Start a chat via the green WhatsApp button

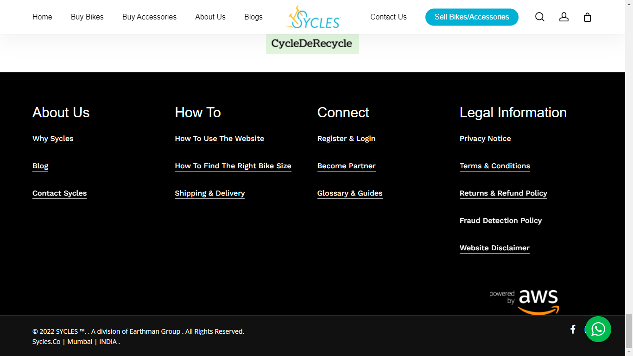click(x=598, y=329)
